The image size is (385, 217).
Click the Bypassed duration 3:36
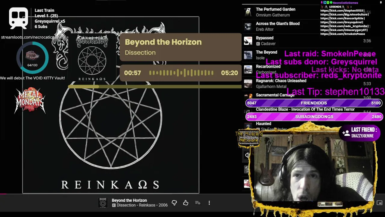pyautogui.click(x=367, y=41)
